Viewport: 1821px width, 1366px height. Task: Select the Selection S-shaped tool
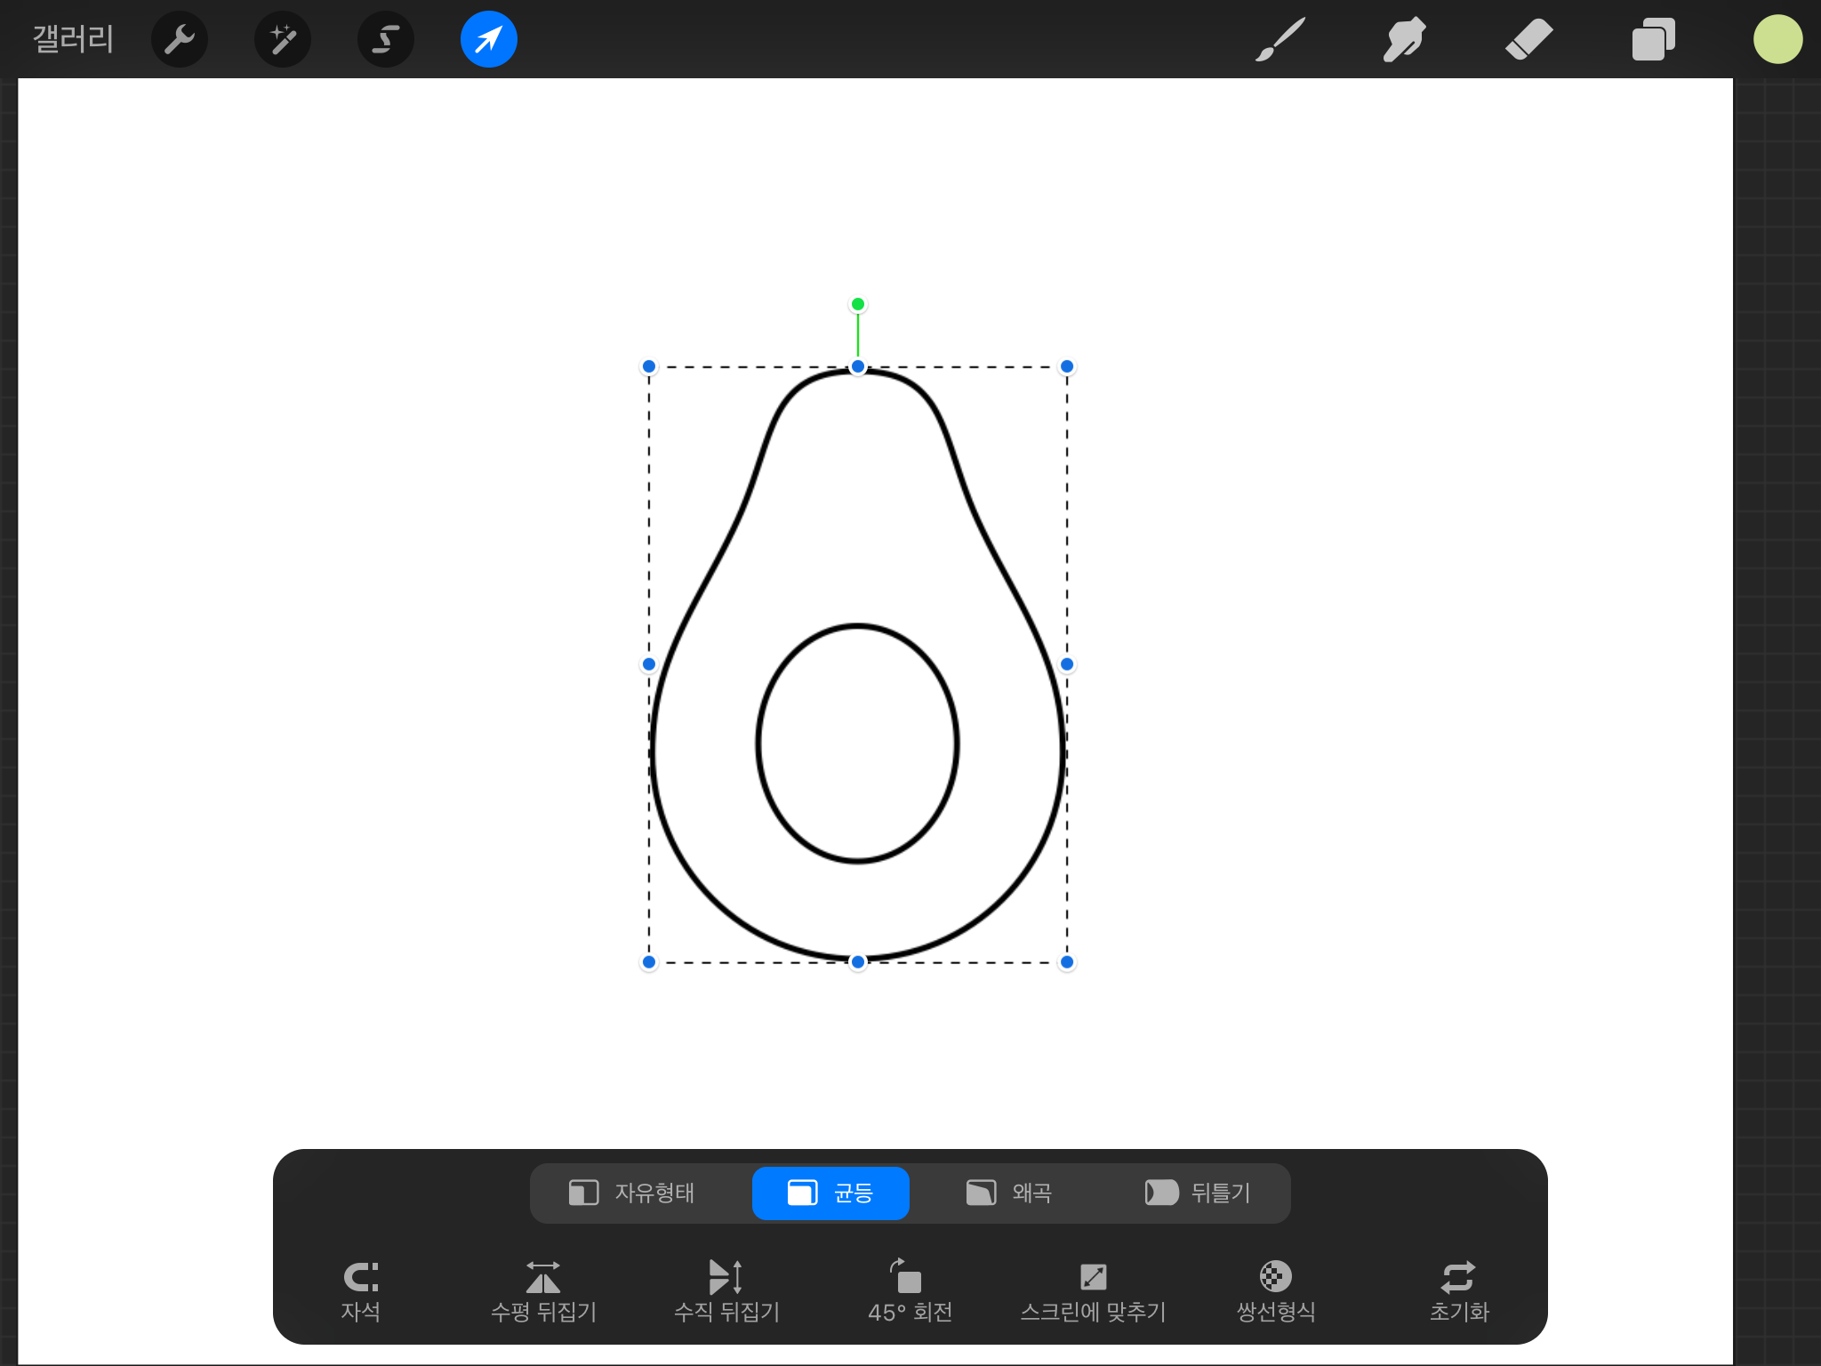(386, 39)
